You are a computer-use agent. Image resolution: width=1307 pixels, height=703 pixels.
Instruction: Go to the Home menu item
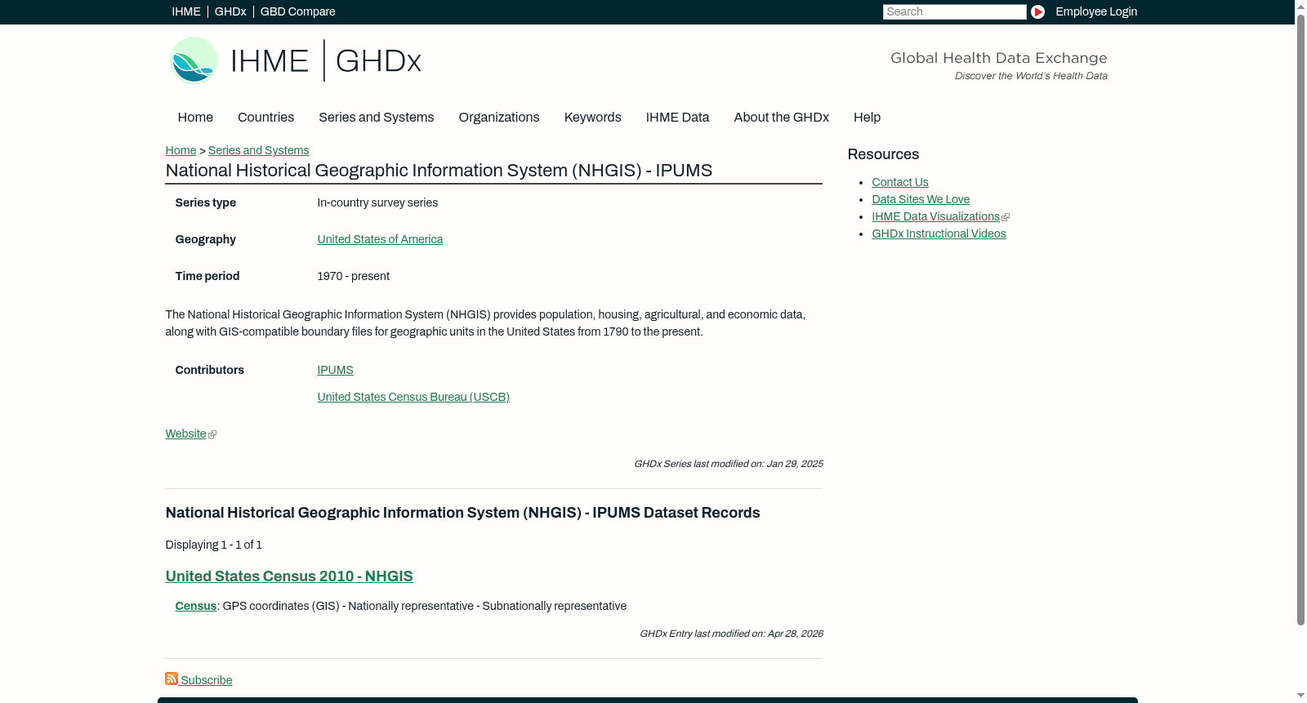click(195, 118)
